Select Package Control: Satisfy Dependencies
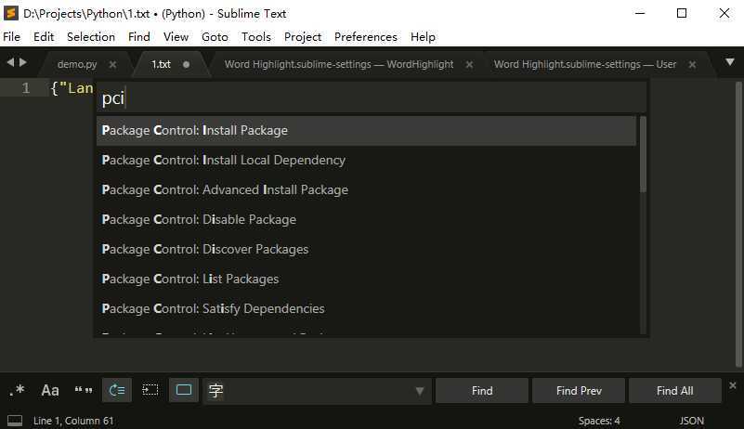The width and height of the screenshot is (744, 429). pyautogui.click(x=366, y=309)
